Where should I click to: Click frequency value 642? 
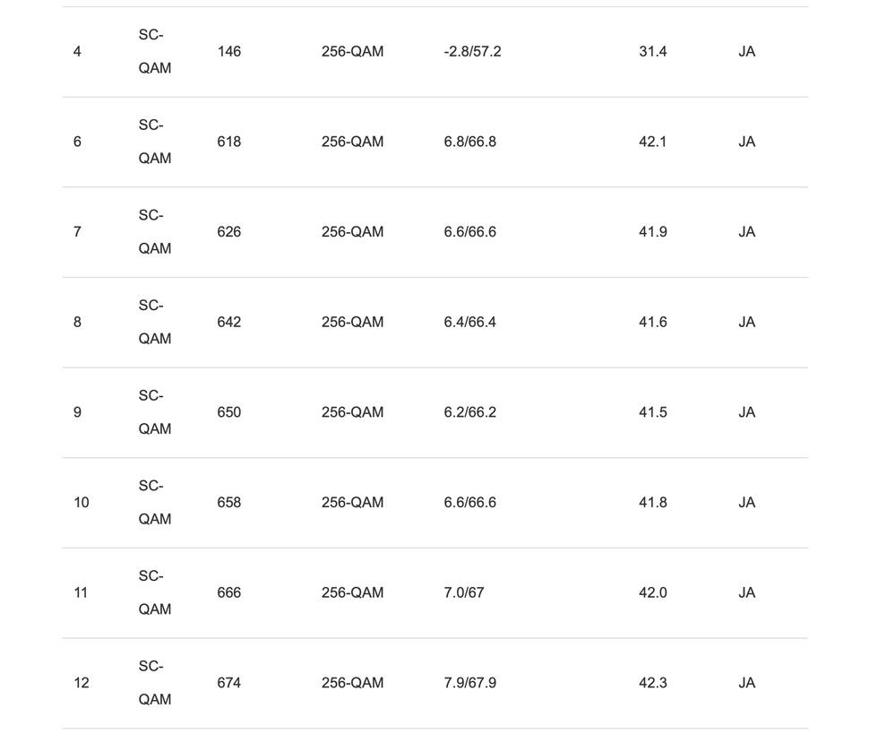[x=228, y=322]
